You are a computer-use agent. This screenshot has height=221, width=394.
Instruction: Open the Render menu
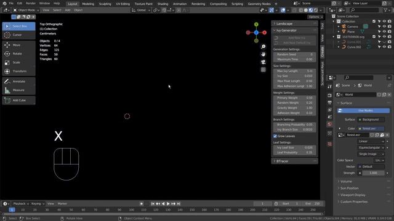pyautogui.click(x=31, y=4)
